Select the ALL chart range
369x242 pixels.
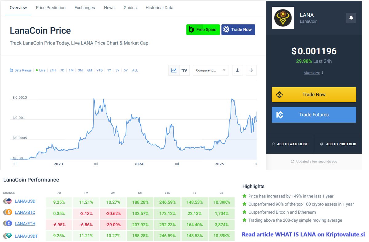point(135,70)
